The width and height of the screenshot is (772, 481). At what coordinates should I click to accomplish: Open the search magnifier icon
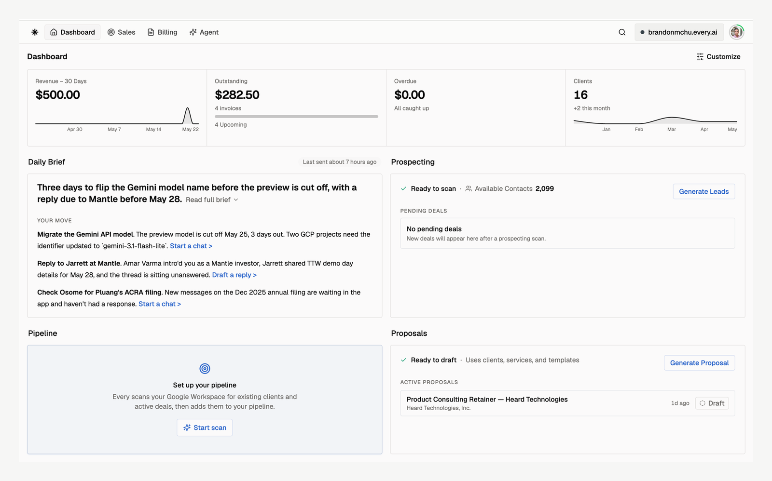point(622,32)
